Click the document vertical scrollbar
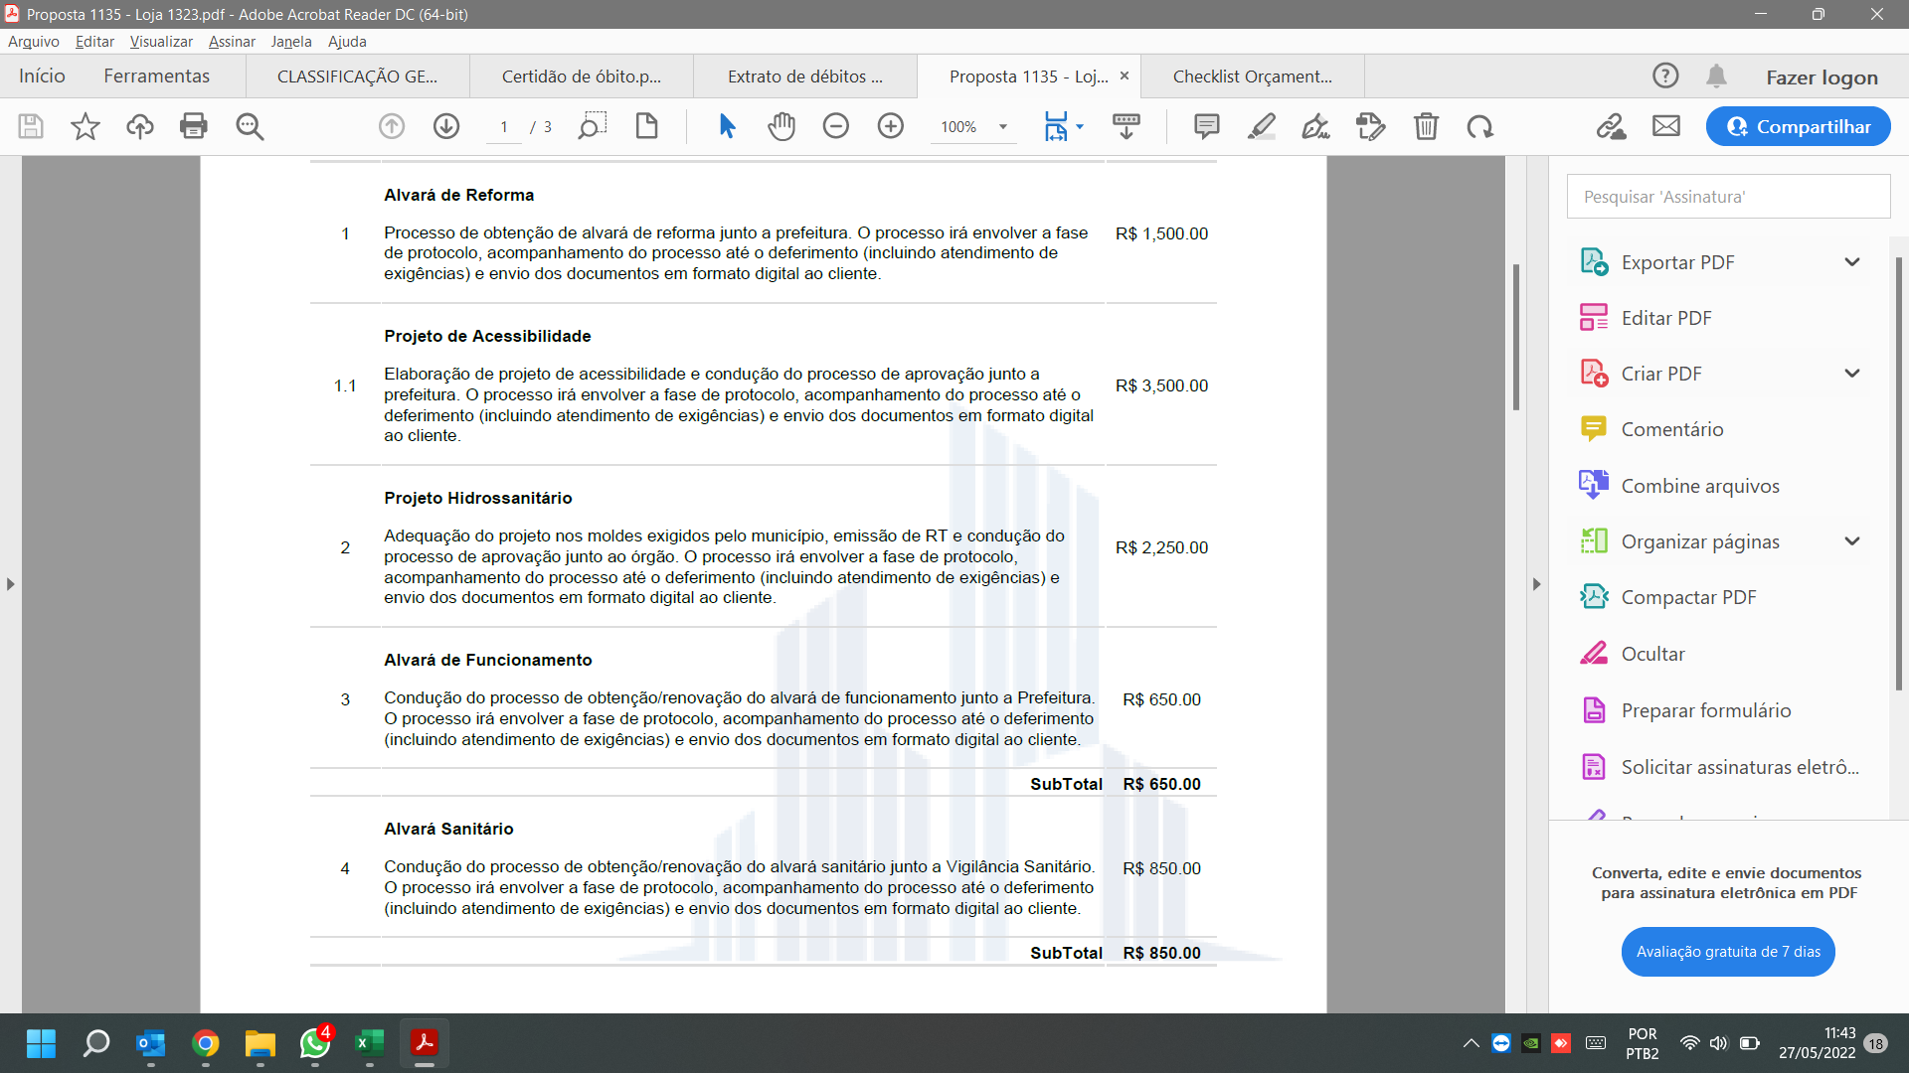 point(1516,338)
